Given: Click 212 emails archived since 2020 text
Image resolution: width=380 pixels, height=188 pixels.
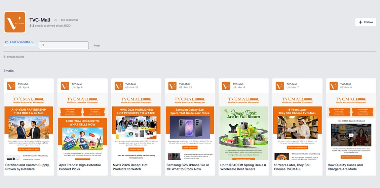Looking at the screenshot, I should [x=50, y=26].
